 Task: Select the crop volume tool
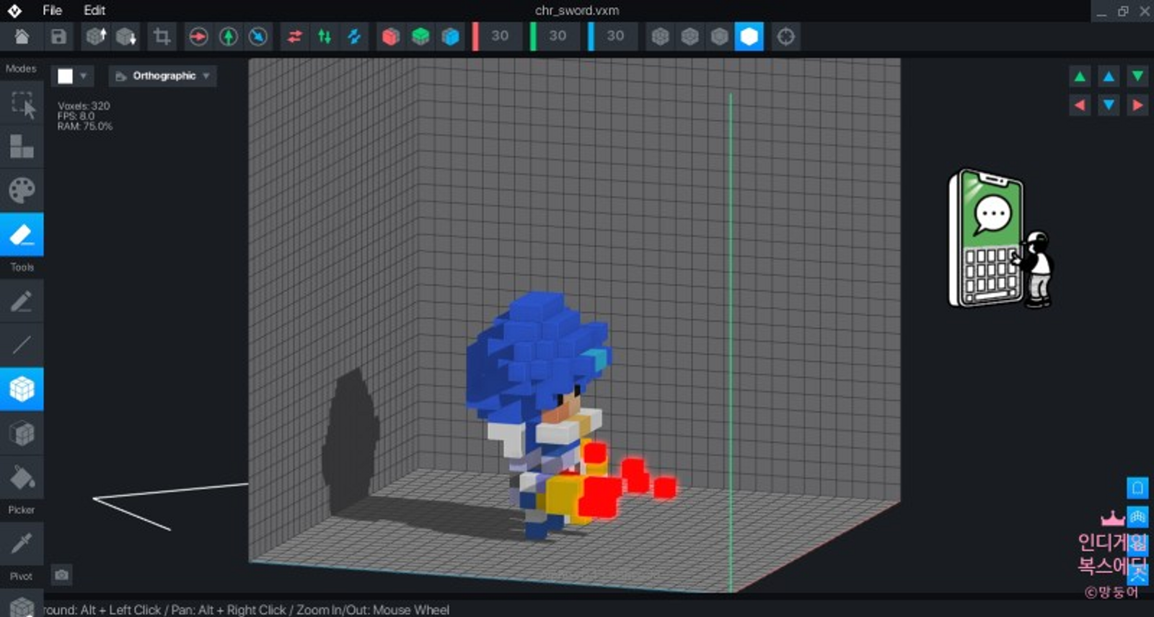pyautogui.click(x=162, y=37)
